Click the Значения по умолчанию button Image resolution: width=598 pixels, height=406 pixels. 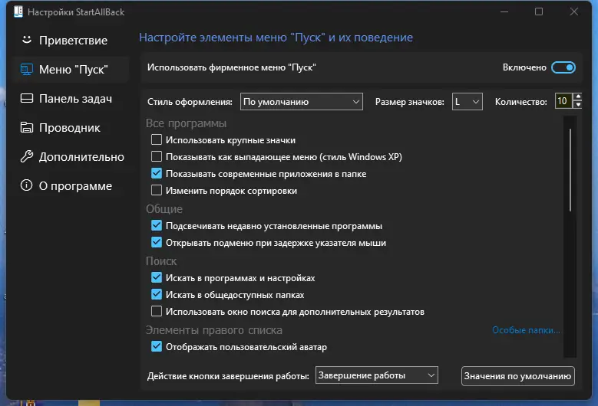point(517,376)
